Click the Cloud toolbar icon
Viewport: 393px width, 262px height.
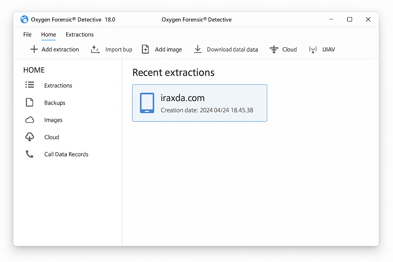click(x=274, y=49)
